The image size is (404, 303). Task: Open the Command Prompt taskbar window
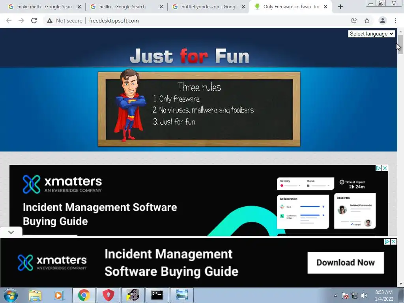[157, 295]
